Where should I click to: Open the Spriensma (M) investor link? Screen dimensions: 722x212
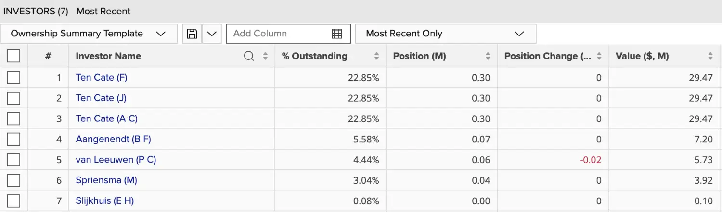106,180
